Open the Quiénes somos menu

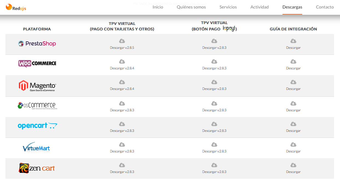191,7
